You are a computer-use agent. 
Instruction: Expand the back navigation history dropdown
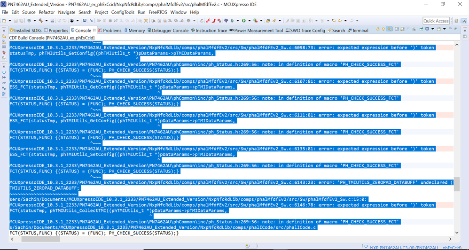point(345,21)
